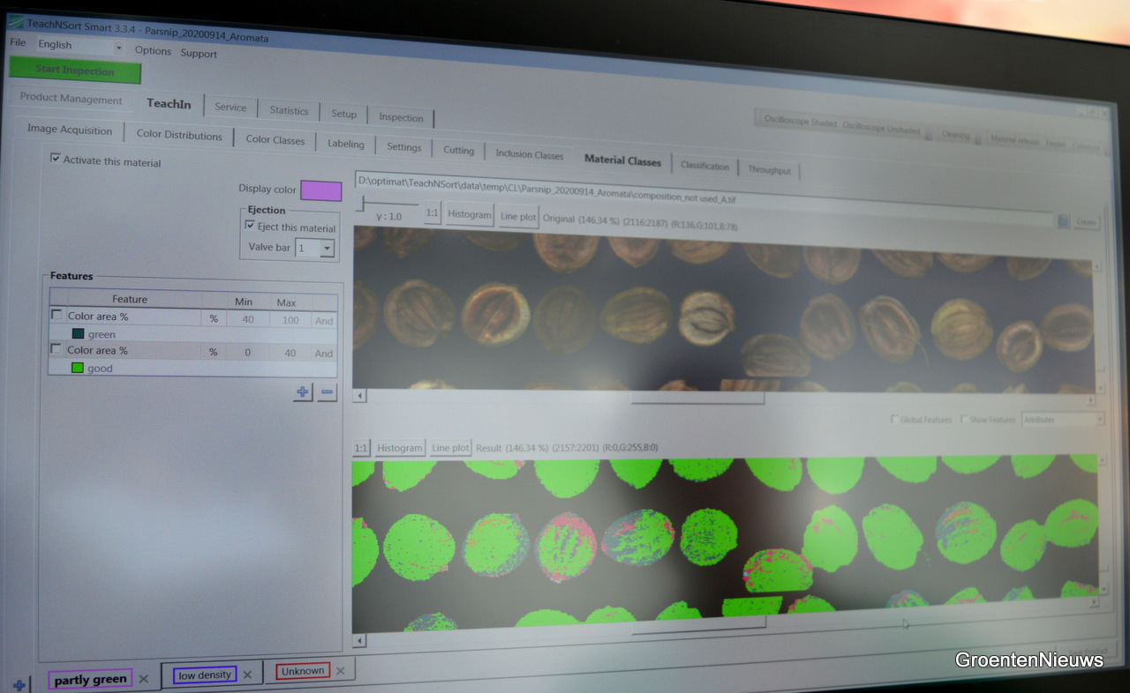
Task: Open the English language dropdown
Action: coord(118,47)
